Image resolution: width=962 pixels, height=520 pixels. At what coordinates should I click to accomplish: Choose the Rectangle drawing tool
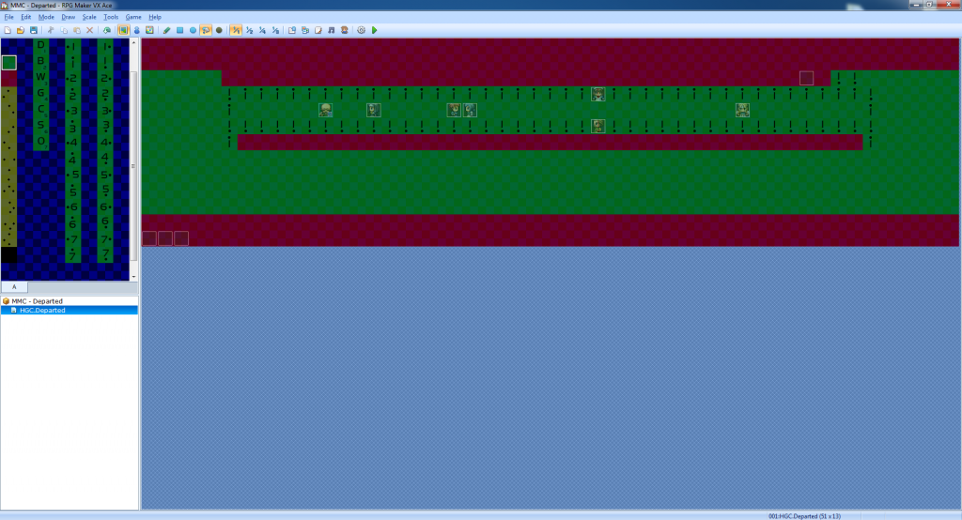179,30
